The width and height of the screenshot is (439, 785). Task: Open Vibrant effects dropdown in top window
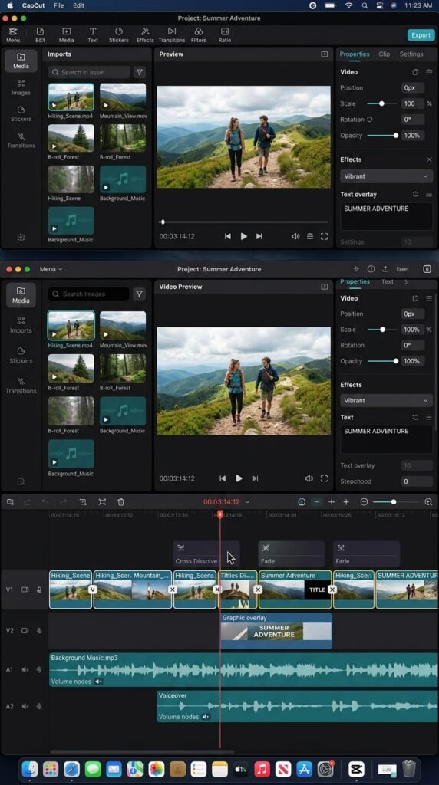pyautogui.click(x=386, y=176)
